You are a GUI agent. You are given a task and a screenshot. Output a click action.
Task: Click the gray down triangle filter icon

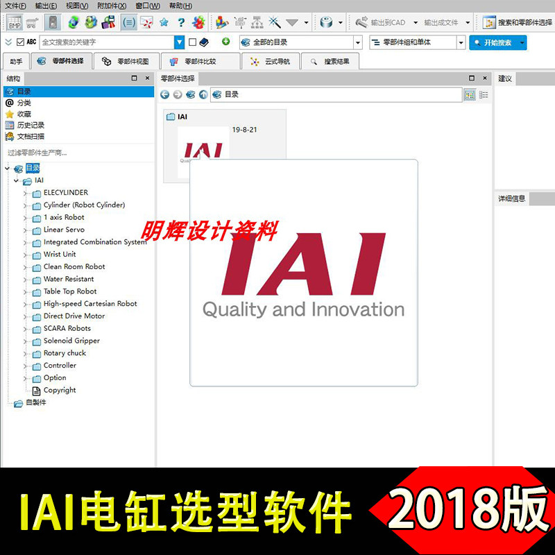tap(292, 23)
